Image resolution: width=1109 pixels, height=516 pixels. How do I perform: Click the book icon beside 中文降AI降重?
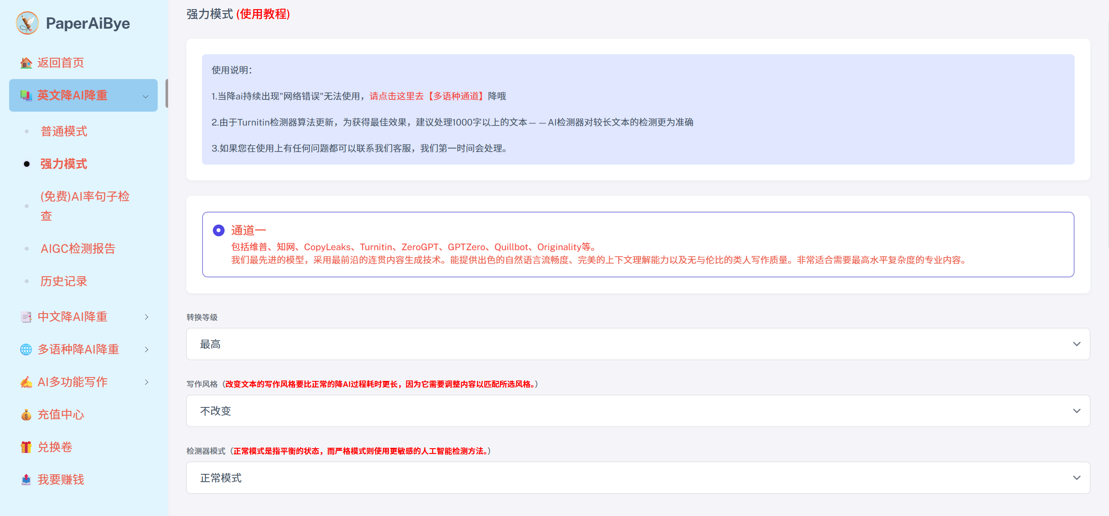pyautogui.click(x=26, y=317)
